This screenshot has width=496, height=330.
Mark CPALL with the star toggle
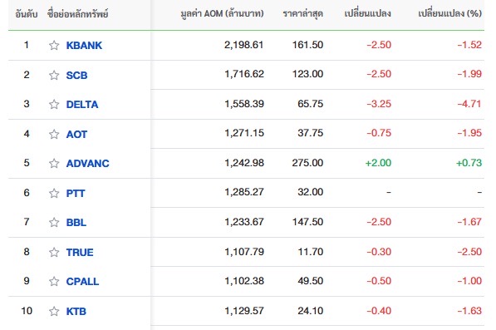(x=54, y=281)
